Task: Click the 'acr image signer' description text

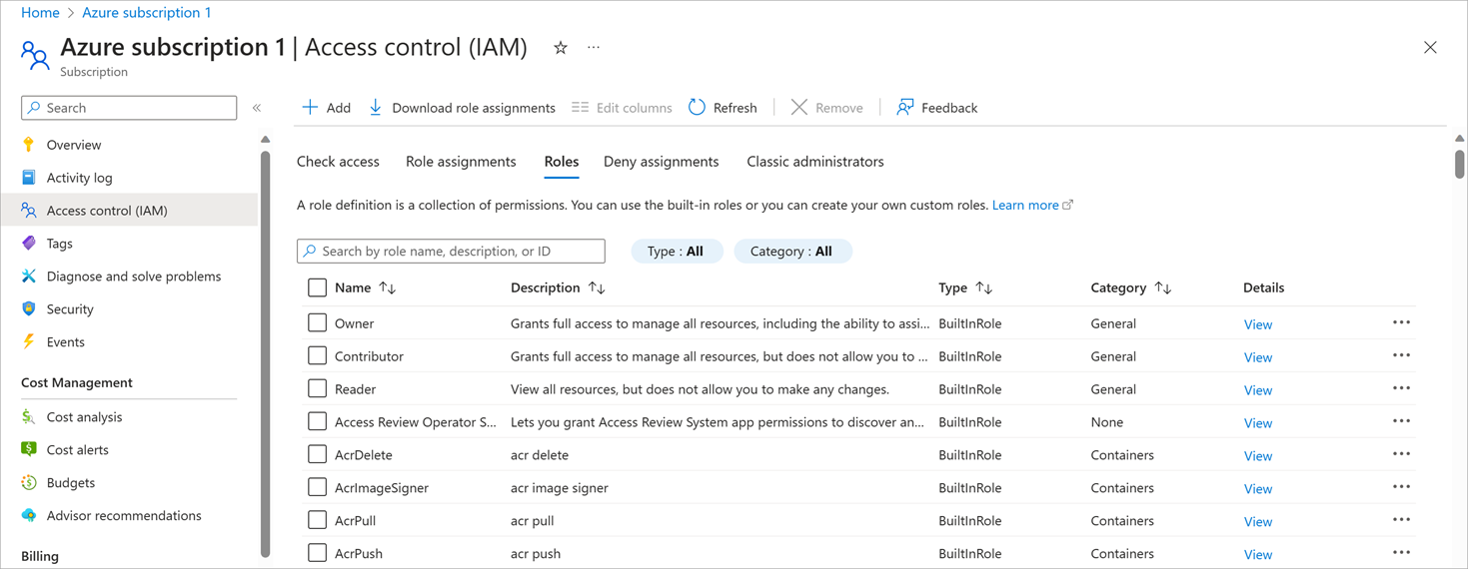Action: 560,488
